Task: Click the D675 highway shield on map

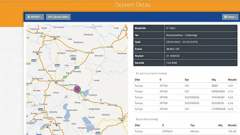Action: [x=74, y=59]
